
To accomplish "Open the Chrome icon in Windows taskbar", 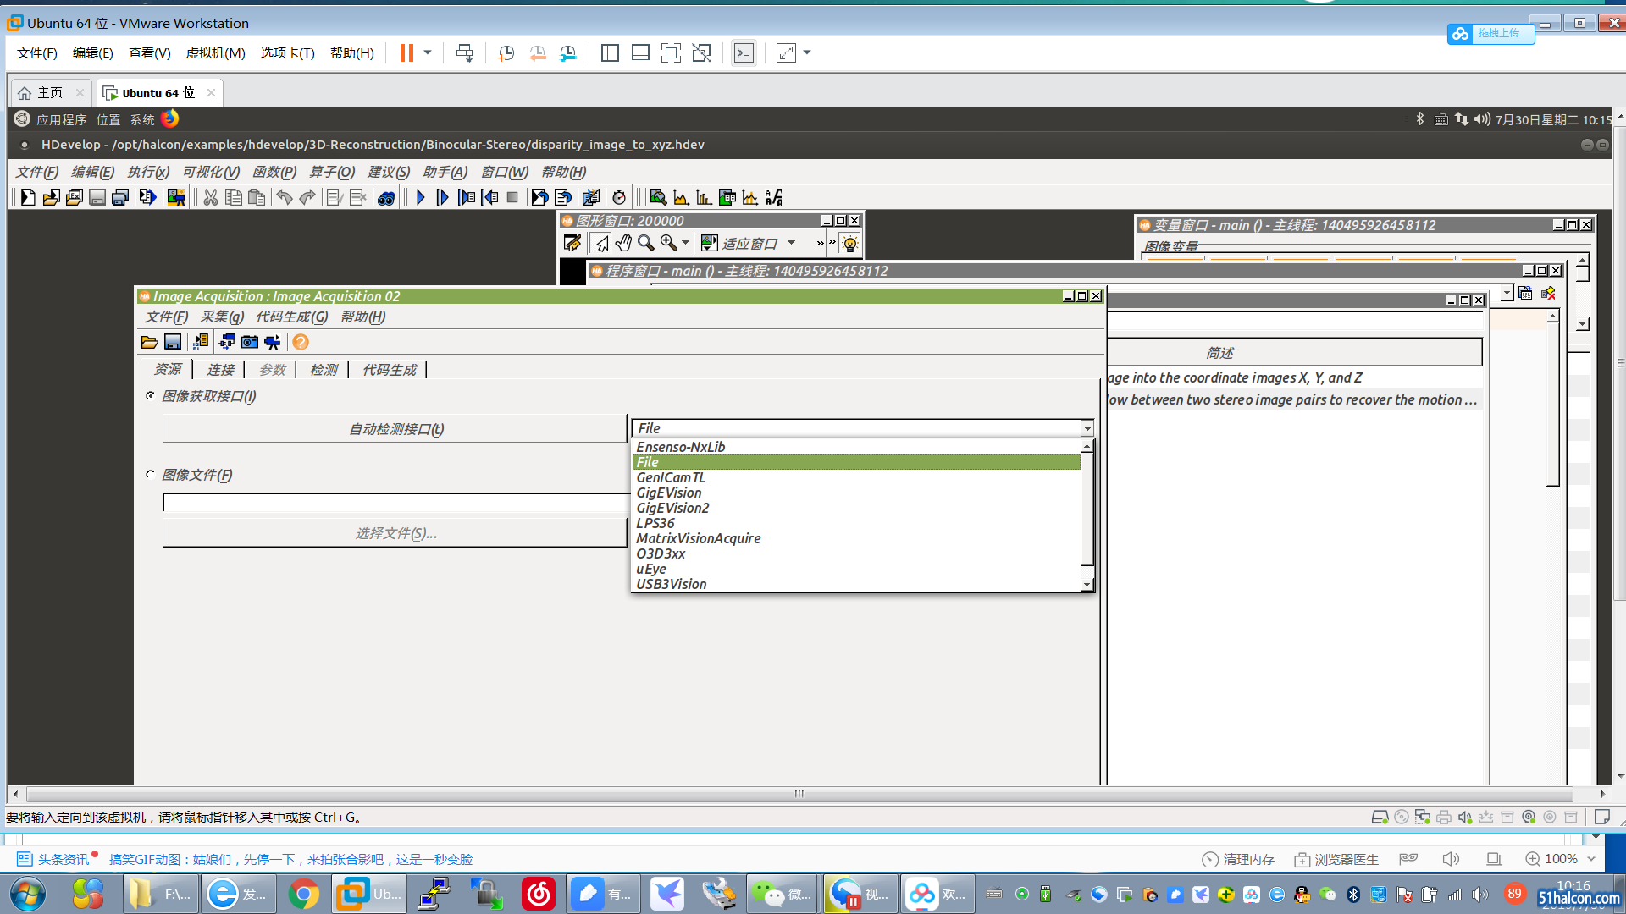I will point(304,894).
